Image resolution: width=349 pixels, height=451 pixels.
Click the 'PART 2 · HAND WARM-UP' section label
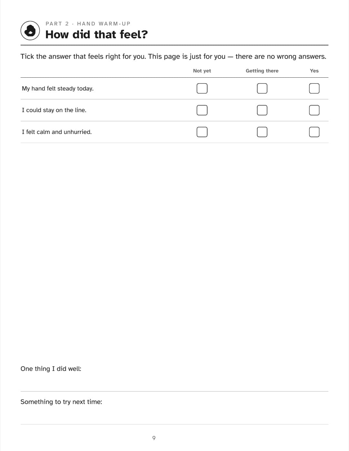click(88, 24)
